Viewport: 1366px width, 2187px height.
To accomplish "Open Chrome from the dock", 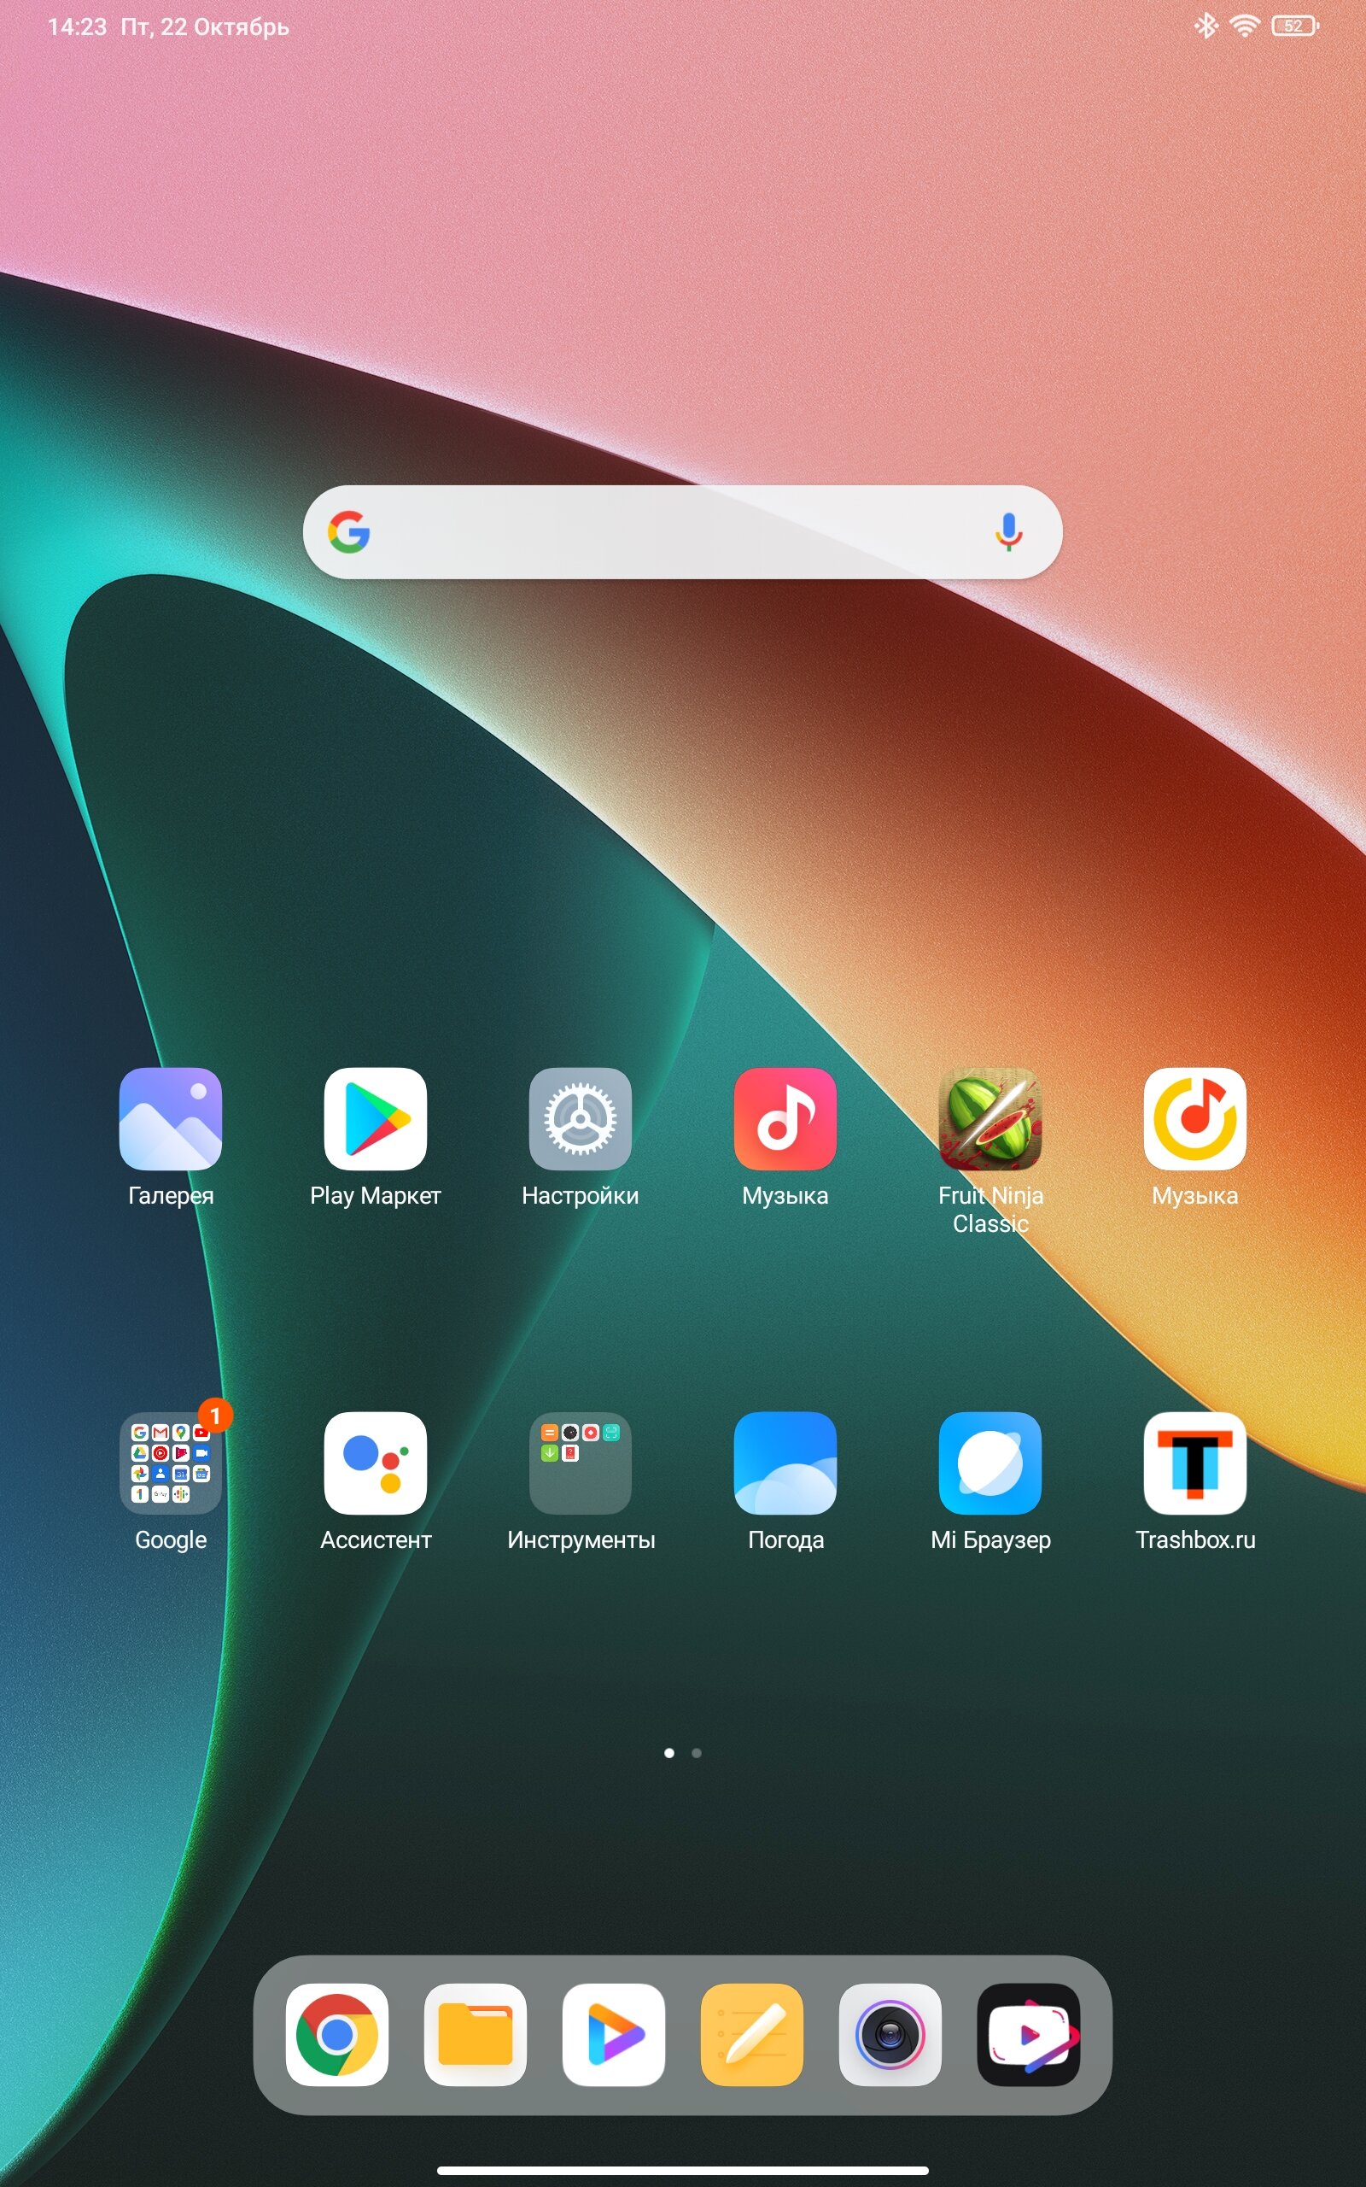I will [x=337, y=2035].
